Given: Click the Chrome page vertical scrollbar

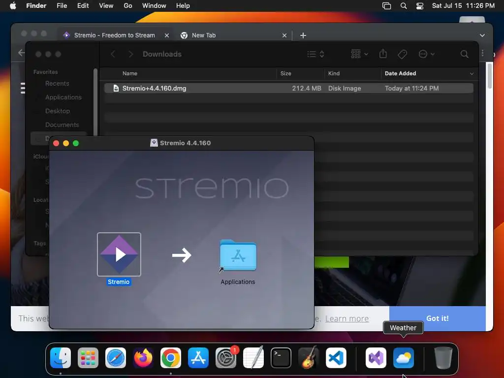Looking at the screenshot, I should click(x=490, y=76).
